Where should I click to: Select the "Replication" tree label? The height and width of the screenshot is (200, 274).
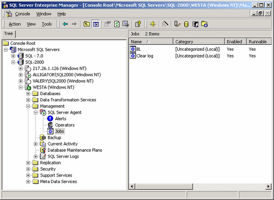coord(50,163)
